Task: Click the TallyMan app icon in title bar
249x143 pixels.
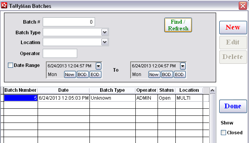Action: (4, 6)
